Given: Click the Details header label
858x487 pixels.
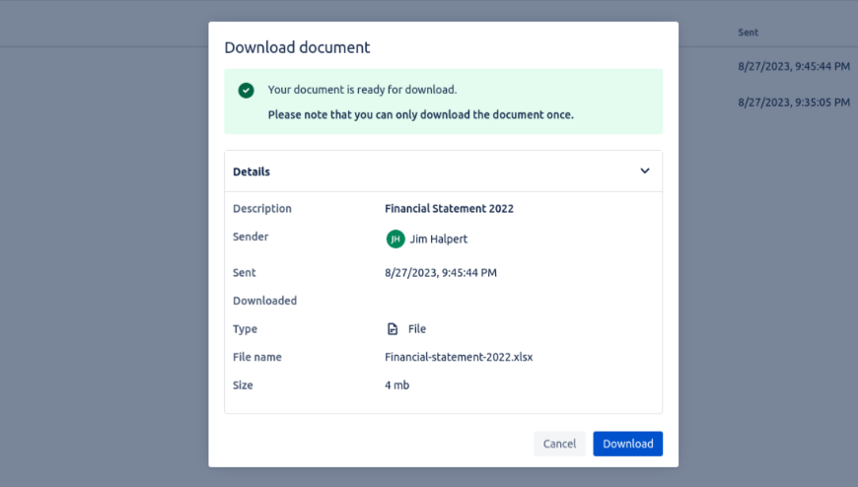Looking at the screenshot, I should click(251, 172).
